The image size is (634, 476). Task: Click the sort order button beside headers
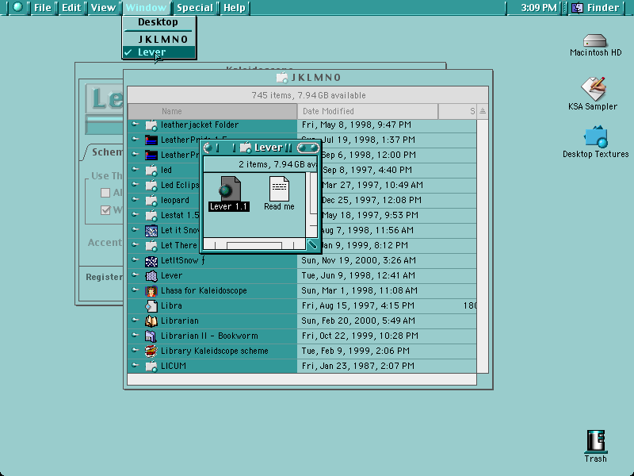[483, 111]
